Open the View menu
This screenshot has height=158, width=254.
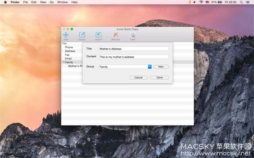pyautogui.click(x=43, y=2)
